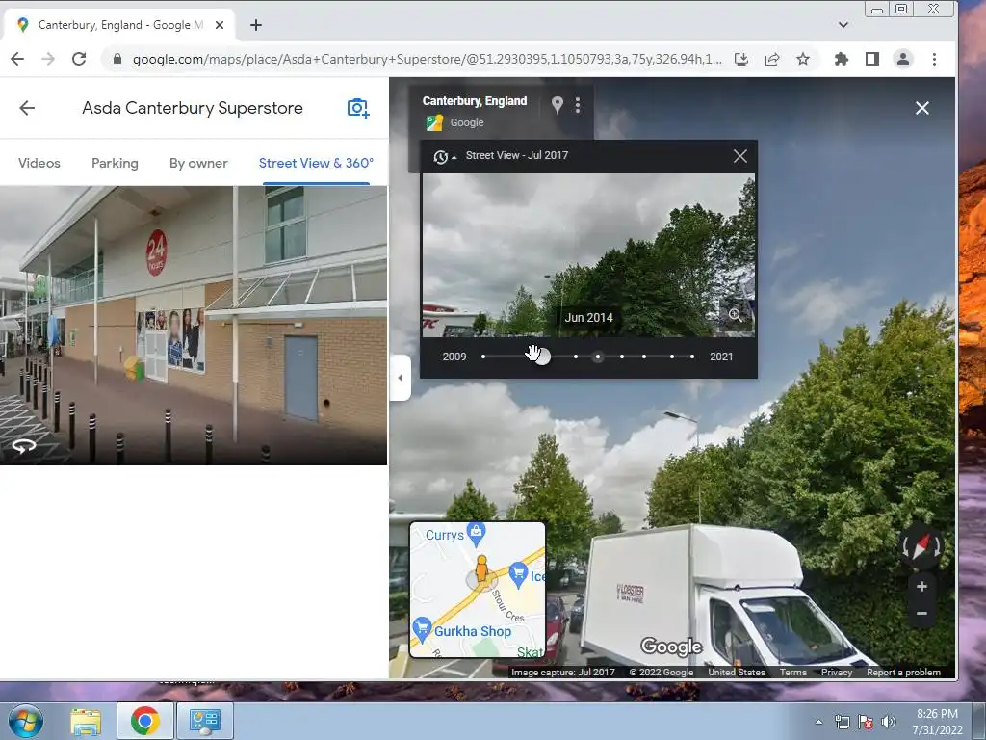Click the United States footer link
This screenshot has height=740, width=986.
(x=737, y=672)
